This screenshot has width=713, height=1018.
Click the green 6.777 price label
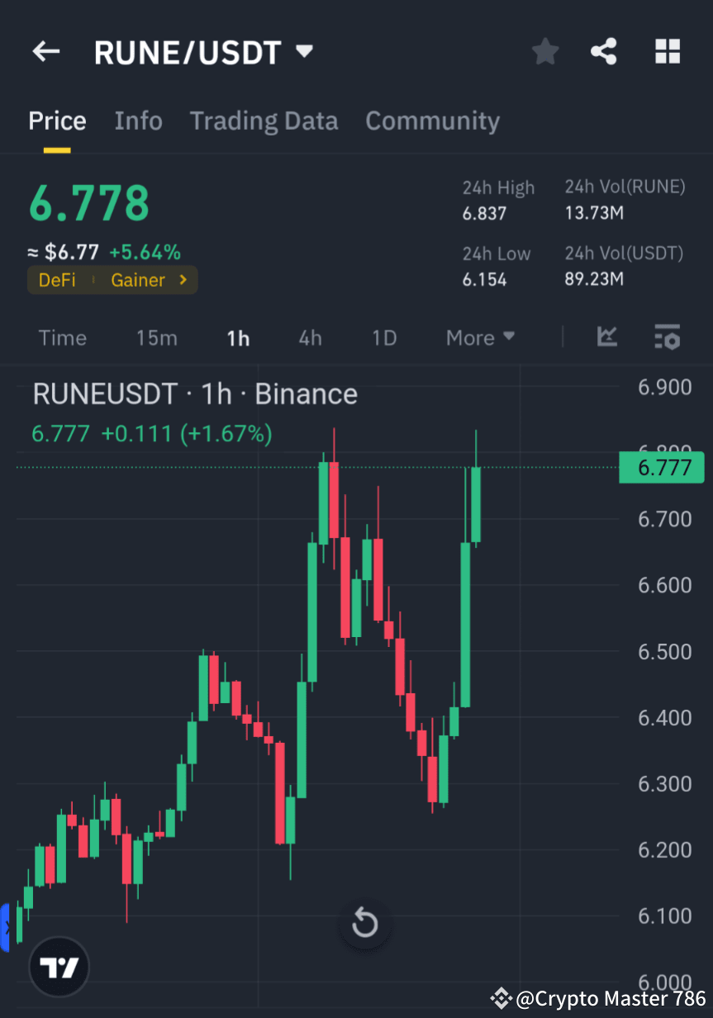click(661, 467)
